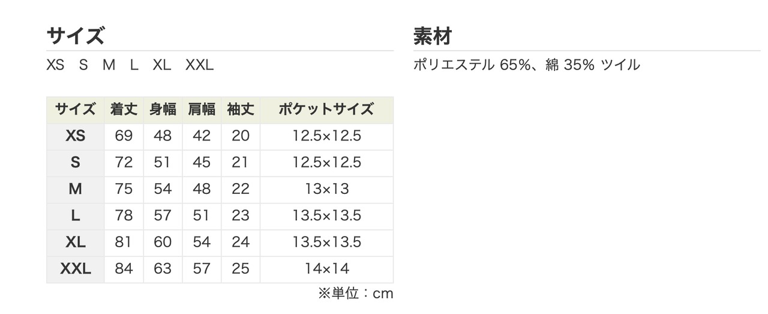
Task: Choose M in the size list above table
Action: [x=109, y=65]
